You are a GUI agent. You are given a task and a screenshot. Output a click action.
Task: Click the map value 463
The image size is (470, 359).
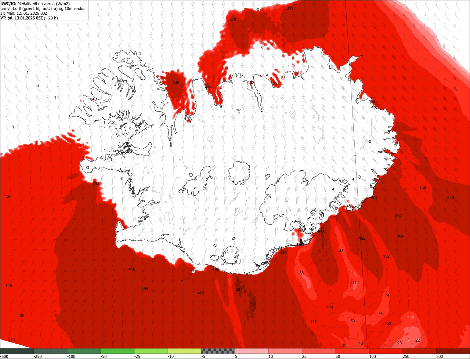(201, 293)
